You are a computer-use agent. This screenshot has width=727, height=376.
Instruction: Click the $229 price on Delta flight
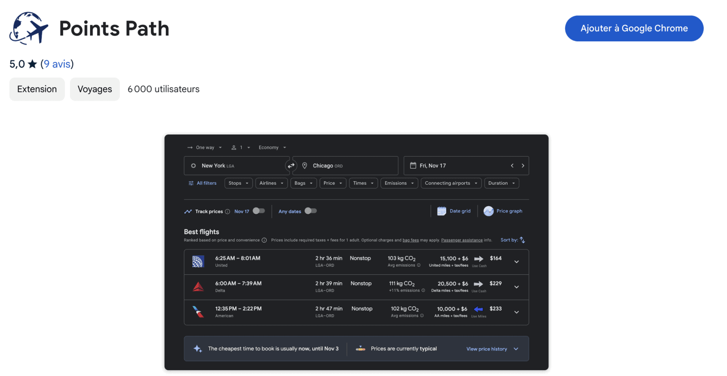coord(496,283)
